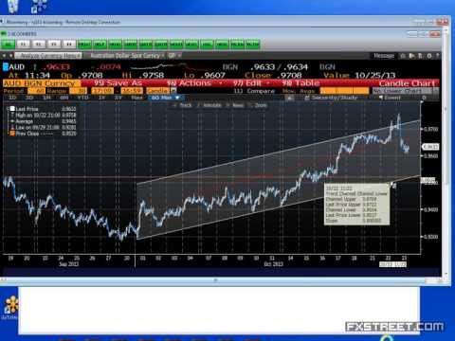
Task: Toggle the Prev Close legend checkbox
Action: [12, 134]
